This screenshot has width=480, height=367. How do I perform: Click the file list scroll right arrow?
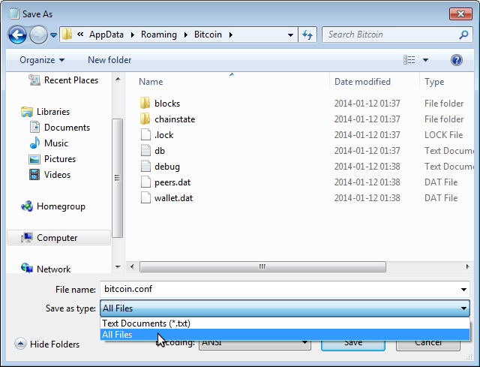pos(467,266)
